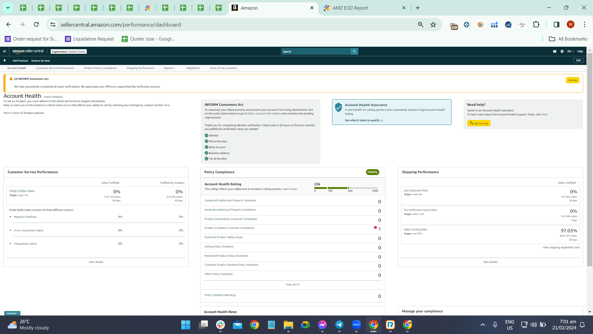Open the Mail app on taskbar
593x334 pixels.
click(238, 325)
